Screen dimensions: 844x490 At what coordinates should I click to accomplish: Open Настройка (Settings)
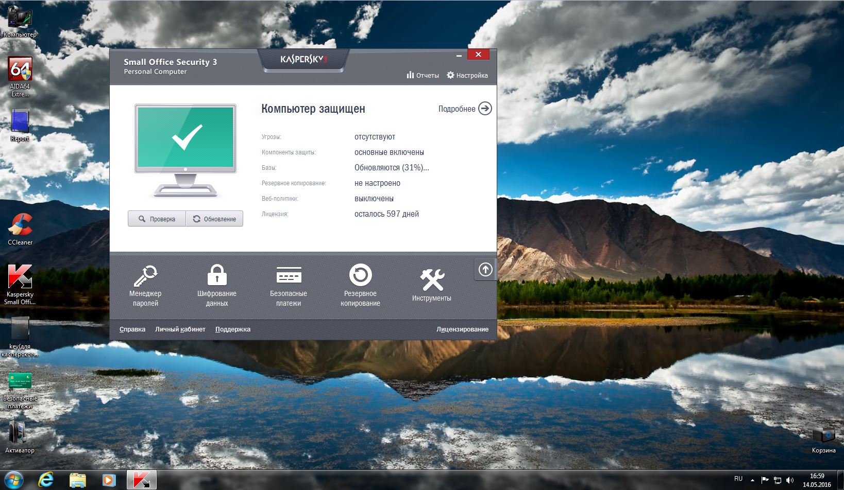[x=467, y=75]
